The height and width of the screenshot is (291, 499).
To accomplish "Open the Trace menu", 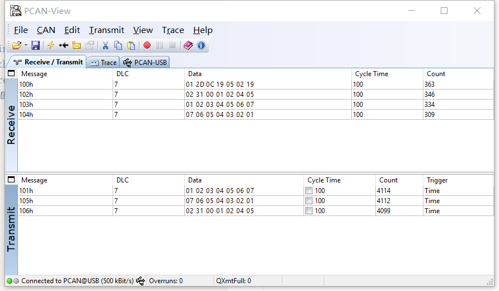I will coord(173,30).
